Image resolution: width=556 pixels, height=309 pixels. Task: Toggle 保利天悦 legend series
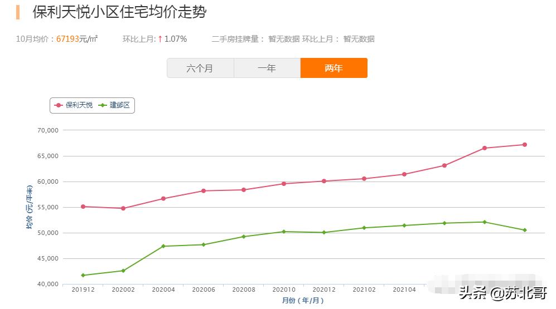74,105
